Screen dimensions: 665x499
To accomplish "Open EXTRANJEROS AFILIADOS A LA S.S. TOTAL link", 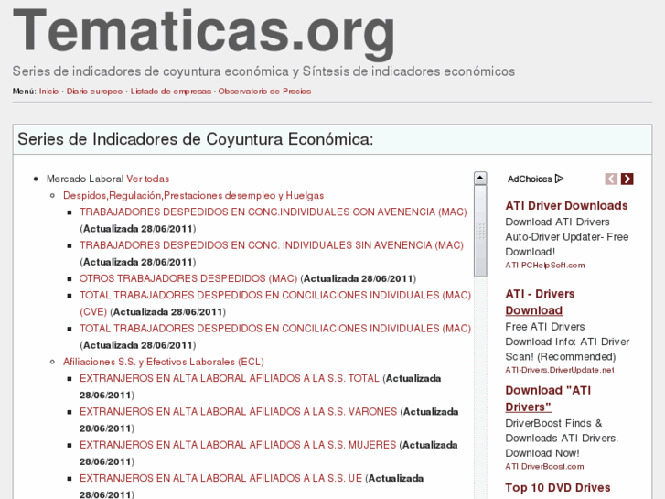I will click(x=230, y=378).
